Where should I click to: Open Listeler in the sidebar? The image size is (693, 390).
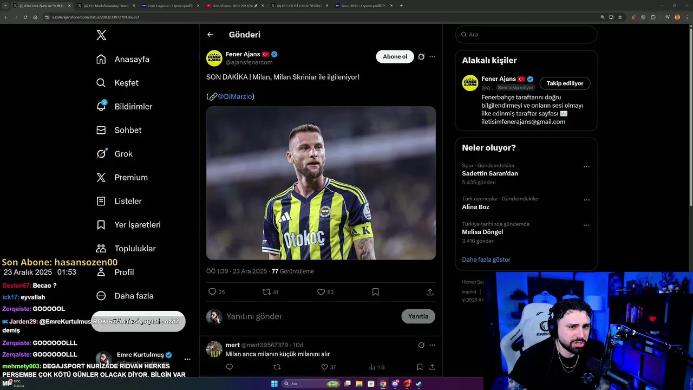(x=119, y=201)
